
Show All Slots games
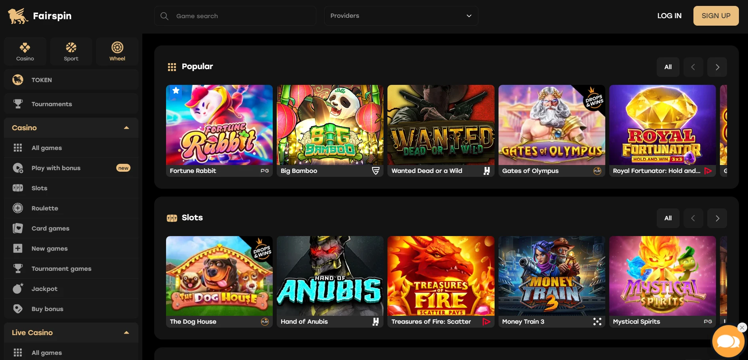tap(668, 218)
